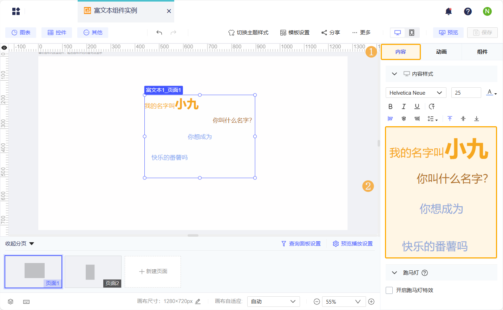Open the Helvetica Neue font dropdown
503x310 pixels.
(416, 93)
